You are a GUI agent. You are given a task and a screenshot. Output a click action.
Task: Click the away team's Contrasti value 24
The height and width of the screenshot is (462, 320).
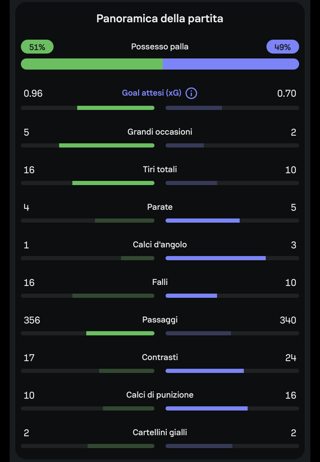click(x=290, y=357)
